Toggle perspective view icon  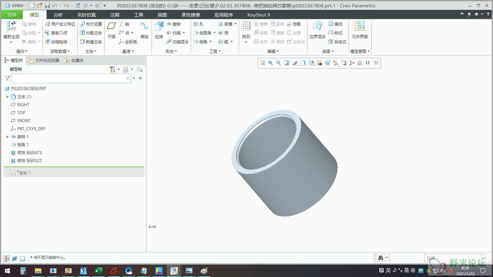(328, 63)
